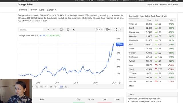Open the chart type line icon

click(x=55, y=29)
